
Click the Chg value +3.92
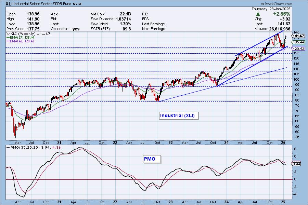click(x=285, y=19)
